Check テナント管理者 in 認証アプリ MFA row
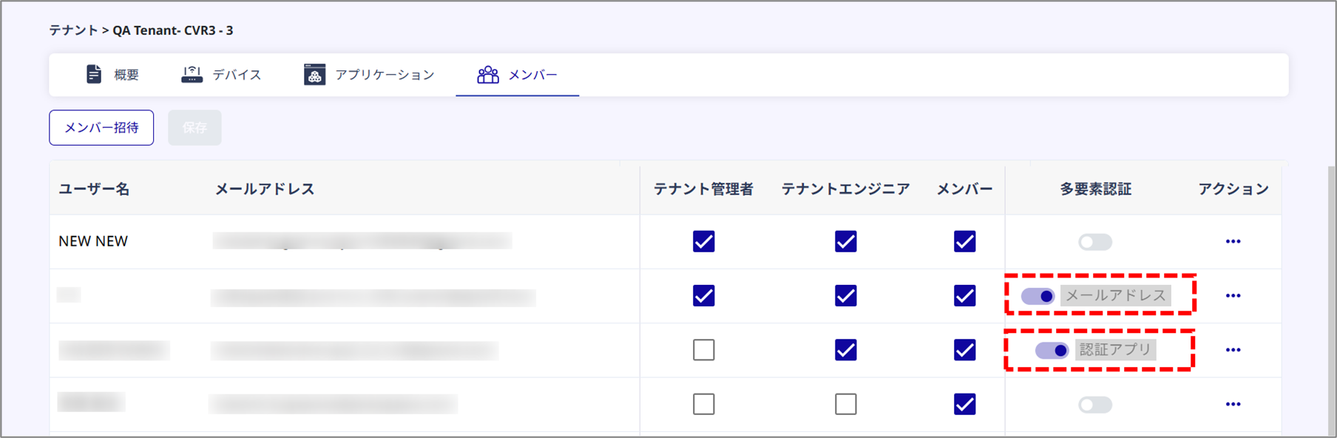The image size is (1337, 438). 704,350
